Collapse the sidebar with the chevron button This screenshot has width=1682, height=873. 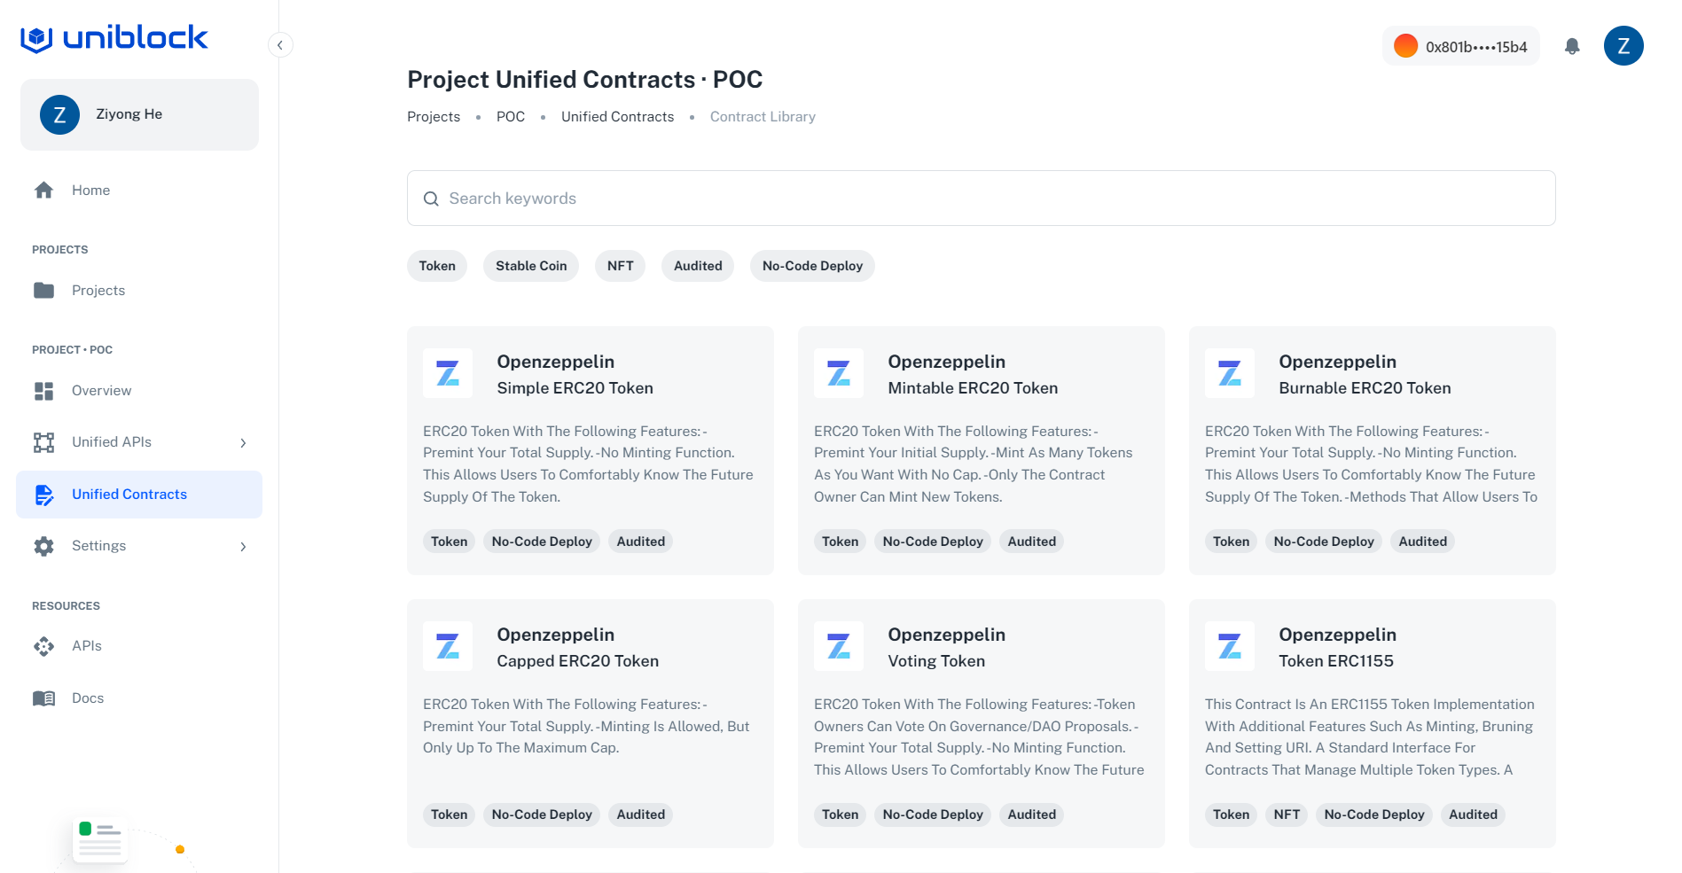pos(280,44)
